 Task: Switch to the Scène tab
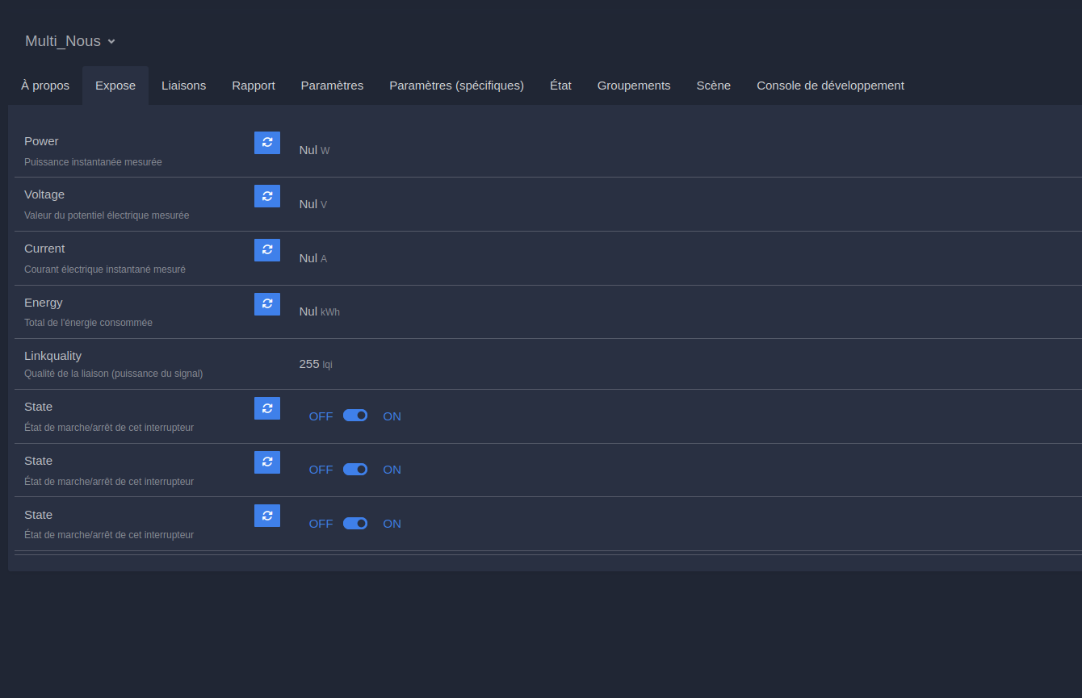pos(713,86)
